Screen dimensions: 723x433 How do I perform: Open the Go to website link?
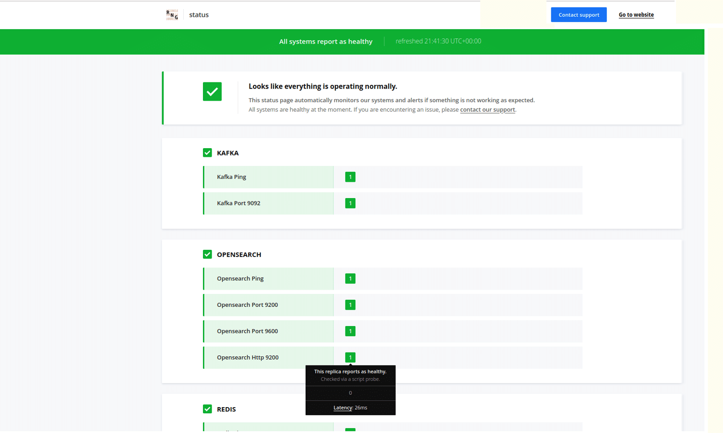point(636,15)
